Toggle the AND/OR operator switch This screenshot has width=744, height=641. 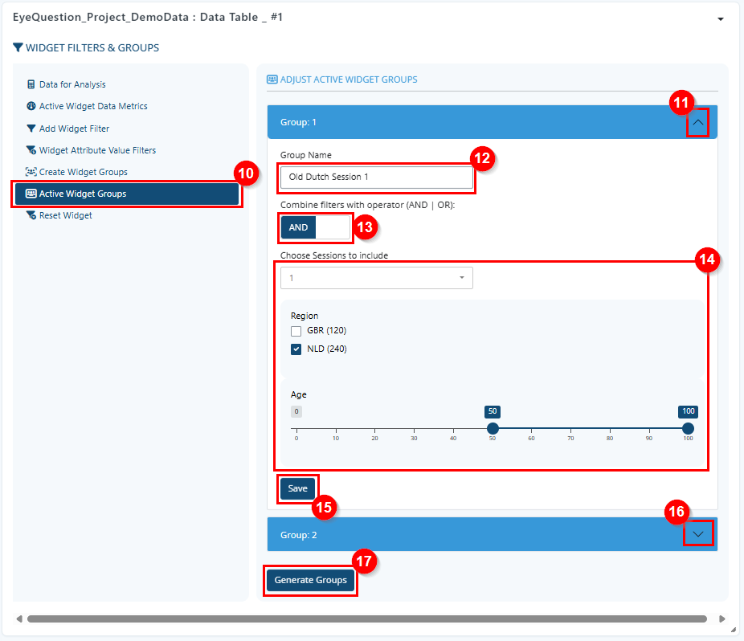(316, 228)
